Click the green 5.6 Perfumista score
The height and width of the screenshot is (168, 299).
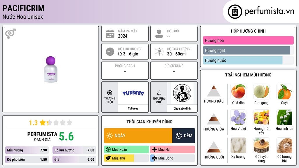pyautogui.click(x=66, y=136)
